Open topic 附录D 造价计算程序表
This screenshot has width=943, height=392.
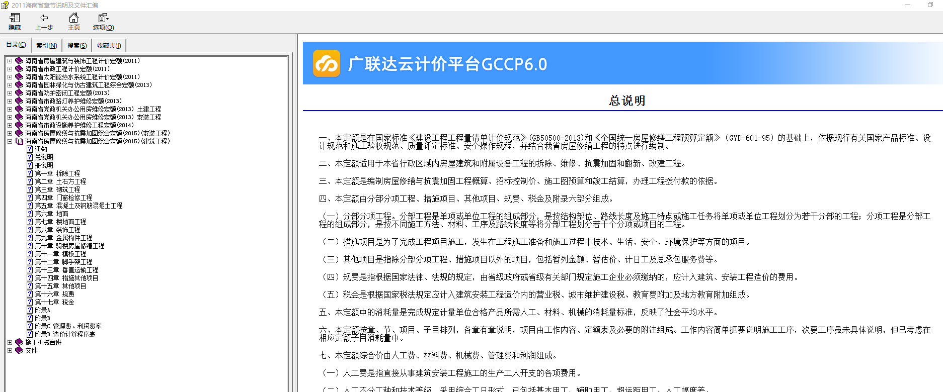pos(65,334)
